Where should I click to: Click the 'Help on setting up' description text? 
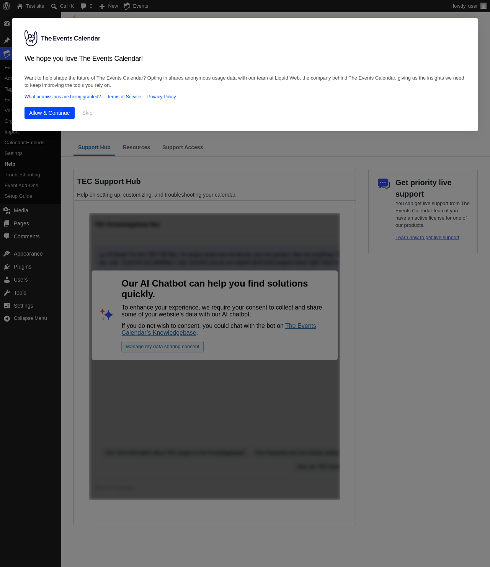157,195
